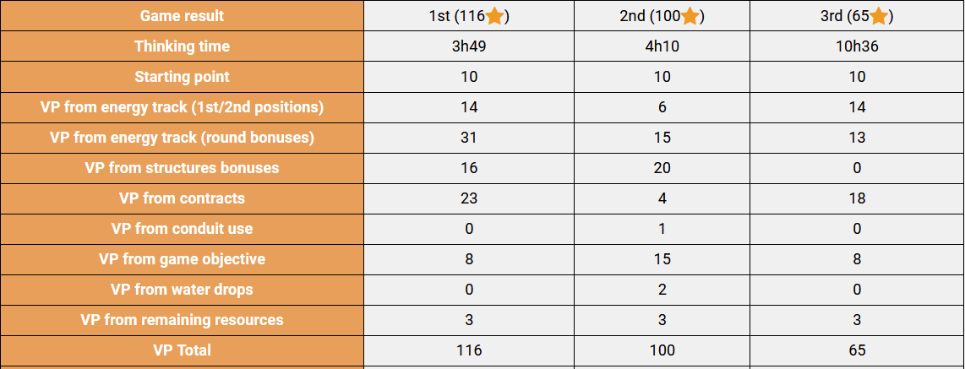Click the VP from contracts label
The height and width of the screenshot is (369, 965).
183,198
